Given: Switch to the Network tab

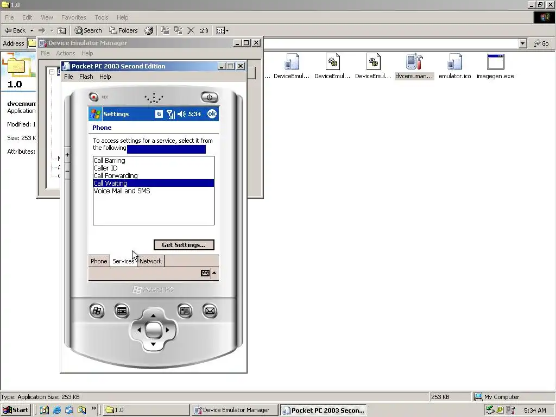Looking at the screenshot, I should [150, 261].
